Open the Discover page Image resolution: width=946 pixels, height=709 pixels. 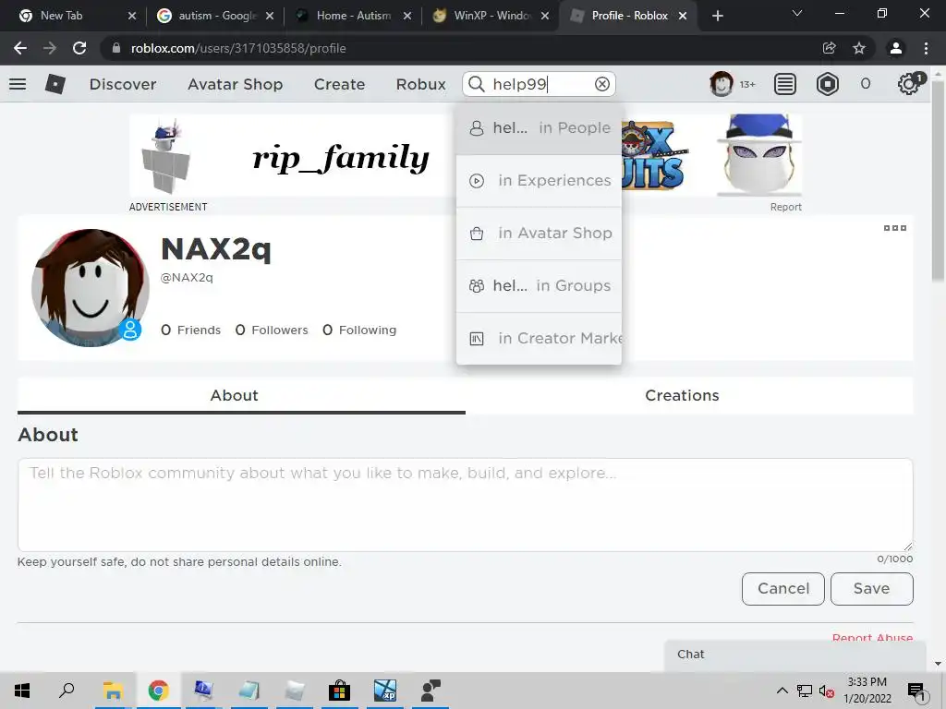coord(123,84)
